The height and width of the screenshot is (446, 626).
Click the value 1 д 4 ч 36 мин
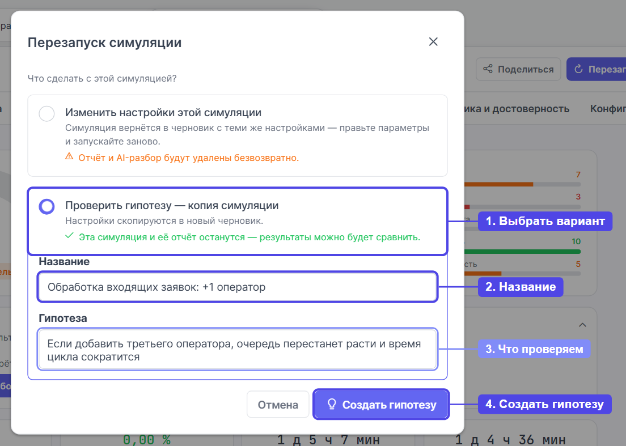pos(510,439)
